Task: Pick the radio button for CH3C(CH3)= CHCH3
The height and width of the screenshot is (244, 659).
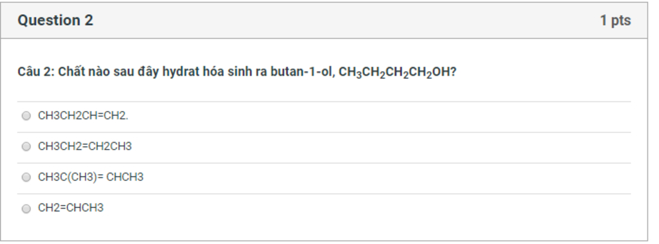Action: (26, 177)
